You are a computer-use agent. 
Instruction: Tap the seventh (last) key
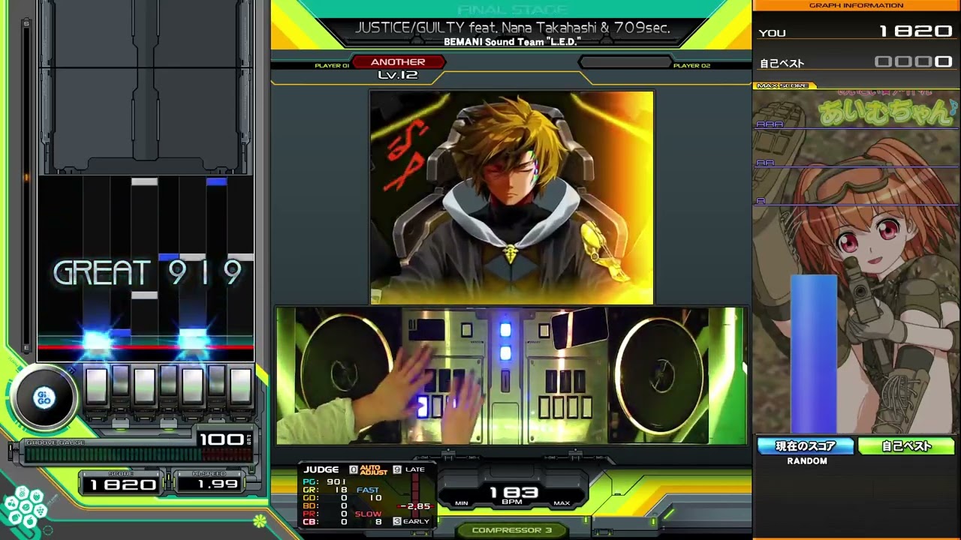[240, 386]
